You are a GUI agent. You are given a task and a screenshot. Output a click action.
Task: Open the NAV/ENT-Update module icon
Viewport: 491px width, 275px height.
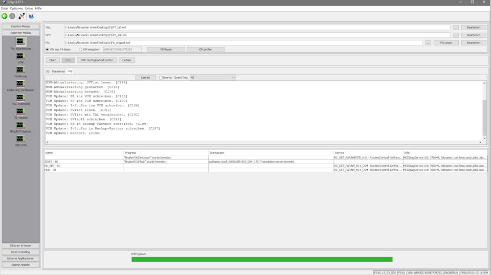pos(20,125)
